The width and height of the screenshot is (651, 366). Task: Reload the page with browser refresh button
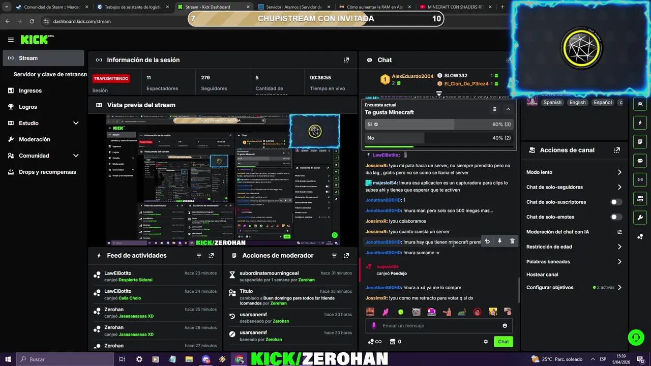[x=32, y=21]
